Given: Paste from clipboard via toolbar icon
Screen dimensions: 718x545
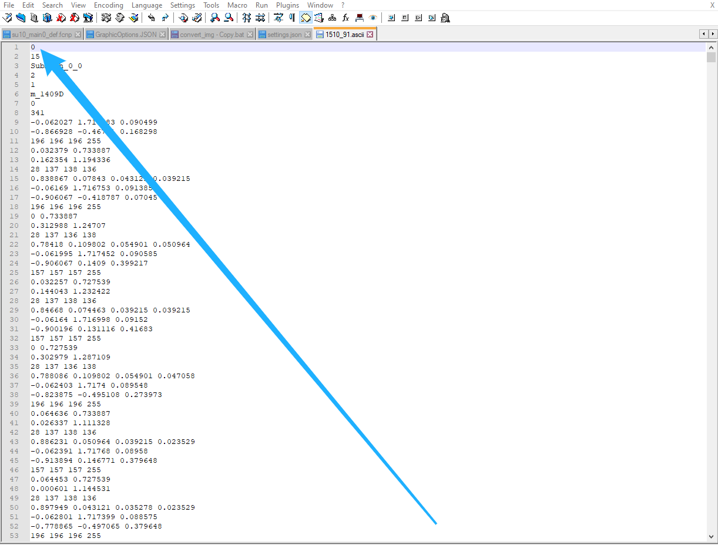Looking at the screenshot, I should click(133, 18).
